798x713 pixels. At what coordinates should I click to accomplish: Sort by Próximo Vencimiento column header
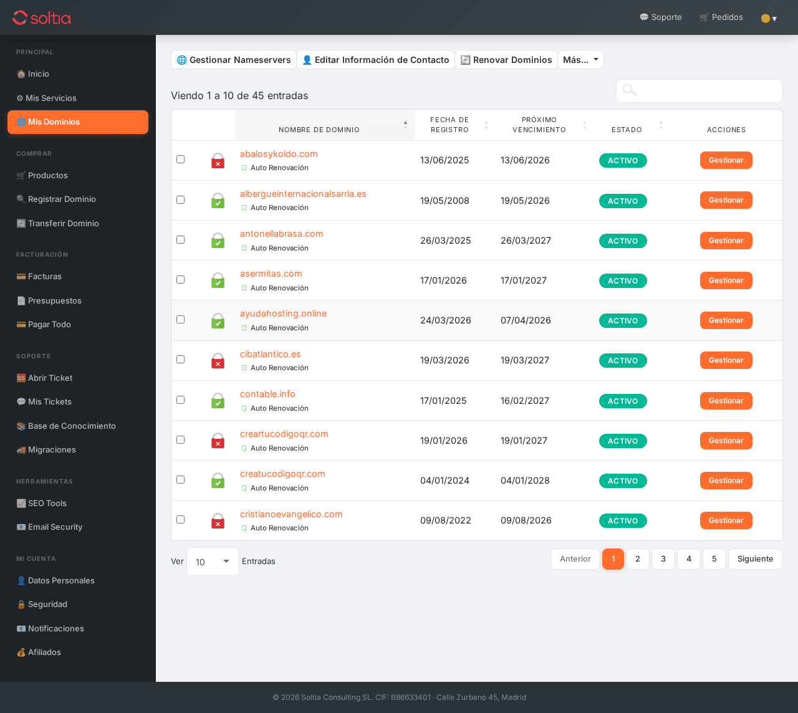[539, 125]
